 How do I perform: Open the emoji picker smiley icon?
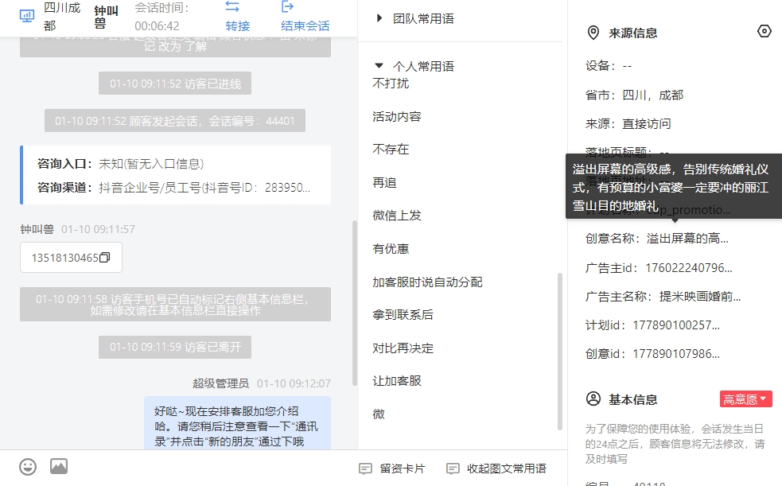[28, 467]
